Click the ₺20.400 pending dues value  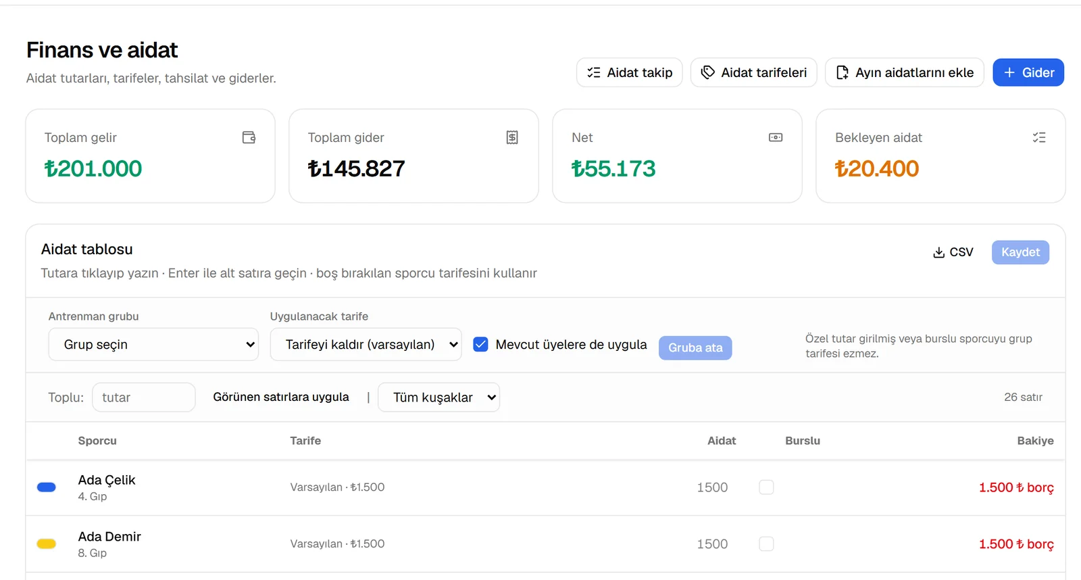[877, 168]
